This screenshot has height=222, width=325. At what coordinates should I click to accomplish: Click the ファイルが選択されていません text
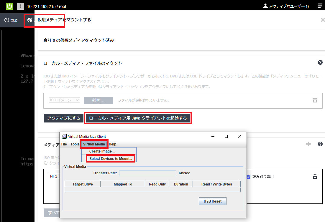(143, 100)
